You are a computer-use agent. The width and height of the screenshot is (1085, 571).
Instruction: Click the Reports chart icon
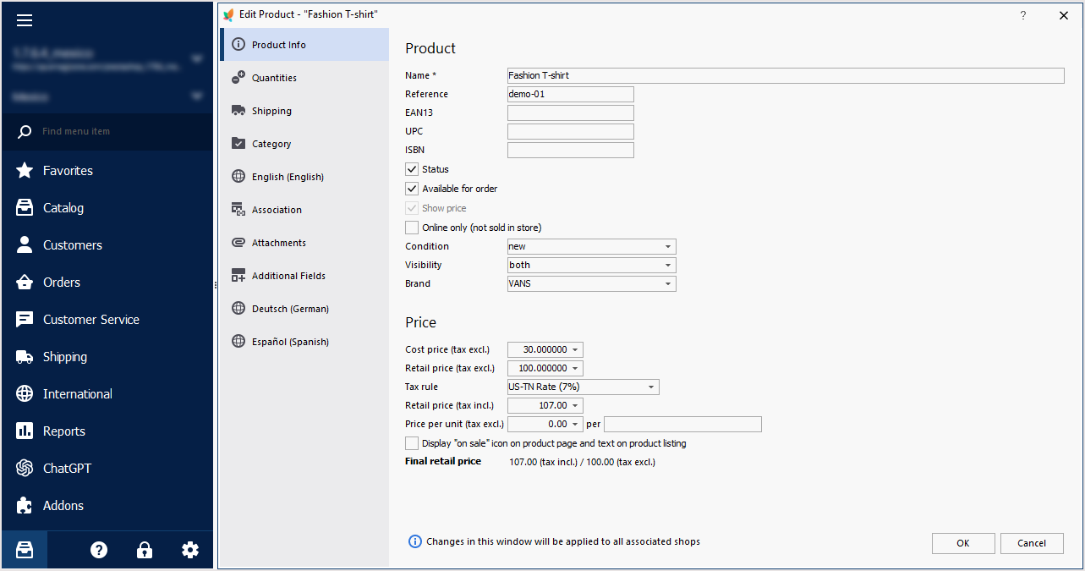(25, 431)
